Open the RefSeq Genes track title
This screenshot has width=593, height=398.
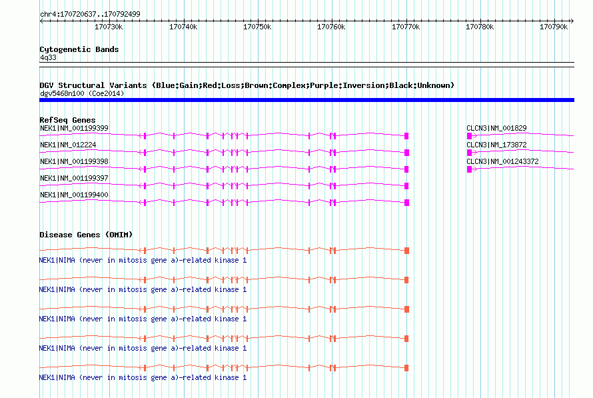[67, 120]
